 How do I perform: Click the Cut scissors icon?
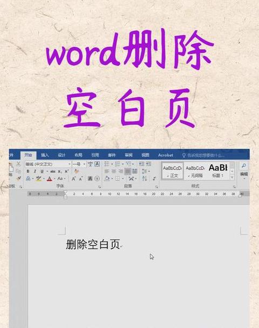pyautogui.click(x=18, y=164)
